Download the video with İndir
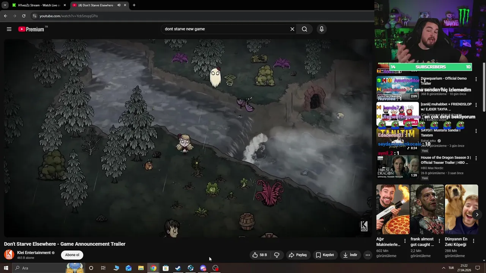The height and width of the screenshot is (273, 486). [350, 255]
